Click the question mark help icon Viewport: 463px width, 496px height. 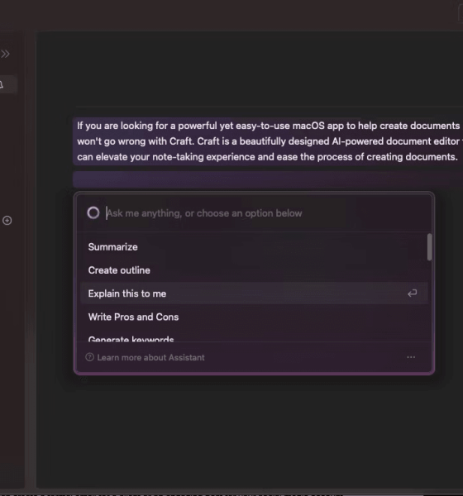point(89,357)
